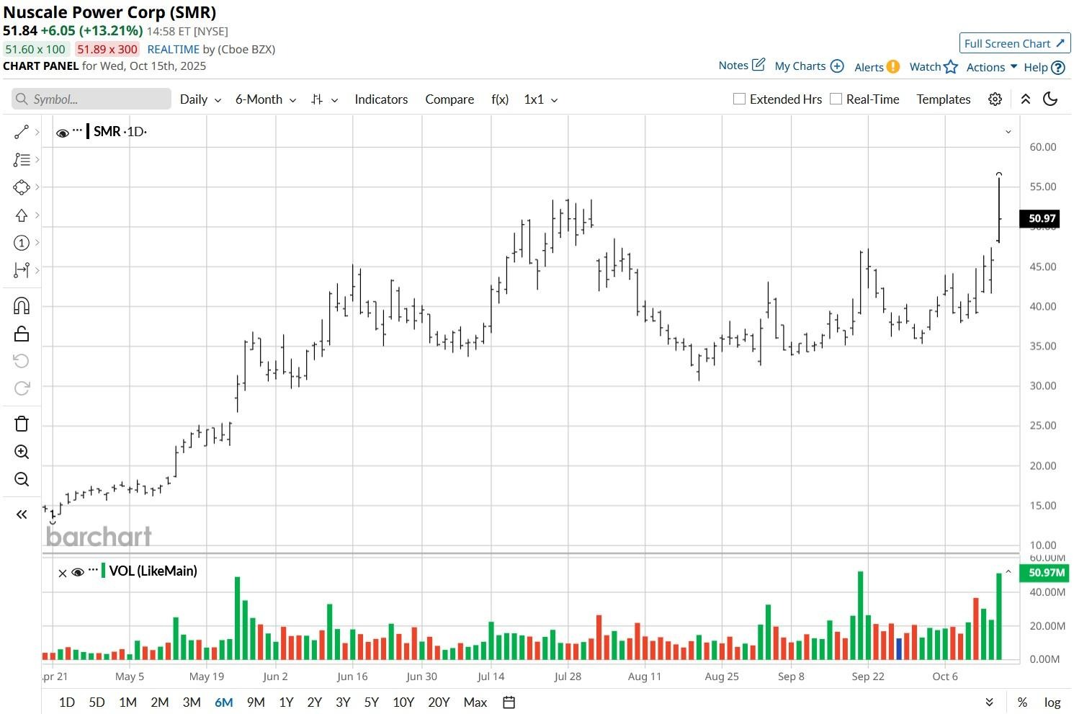Click the Notes edit icon

tap(758, 65)
